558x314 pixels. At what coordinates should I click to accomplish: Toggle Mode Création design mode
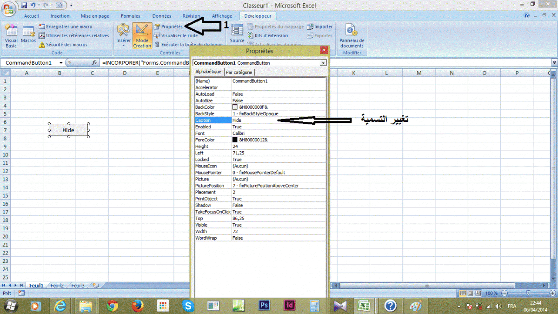pyautogui.click(x=142, y=35)
